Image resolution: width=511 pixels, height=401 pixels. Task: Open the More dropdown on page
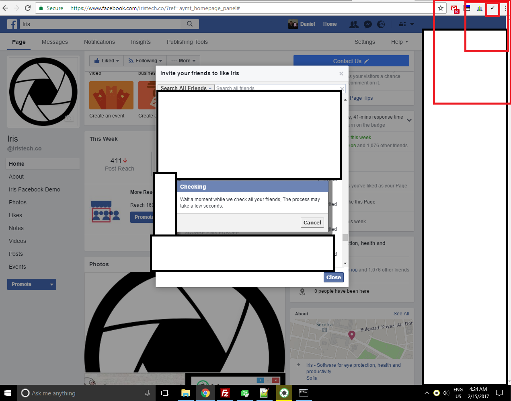pyautogui.click(x=183, y=61)
